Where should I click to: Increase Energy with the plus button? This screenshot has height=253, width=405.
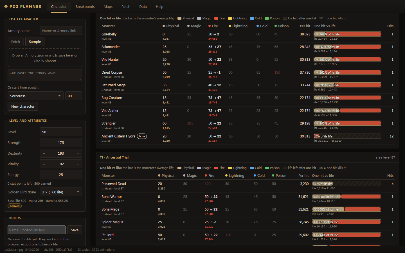(78, 175)
